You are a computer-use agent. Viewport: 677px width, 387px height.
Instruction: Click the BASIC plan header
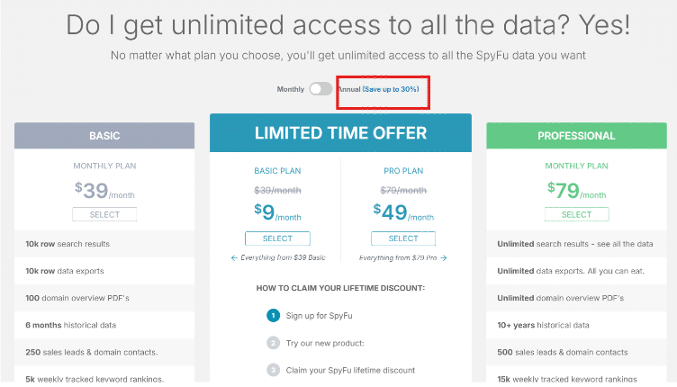click(104, 136)
